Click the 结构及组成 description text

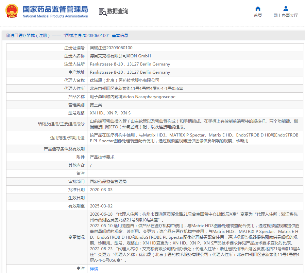point(194,124)
